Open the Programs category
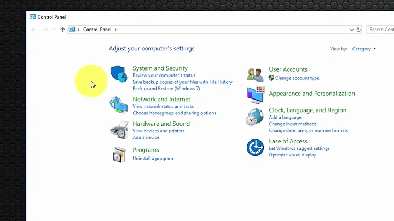The height and width of the screenshot is (221, 394). point(146,150)
